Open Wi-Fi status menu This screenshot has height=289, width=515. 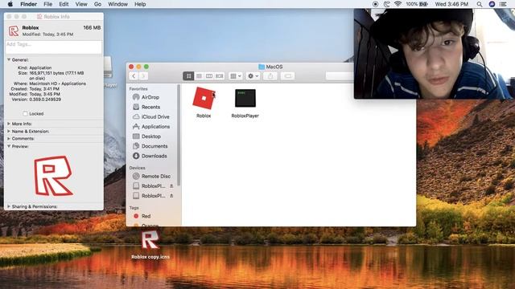click(x=398, y=4)
